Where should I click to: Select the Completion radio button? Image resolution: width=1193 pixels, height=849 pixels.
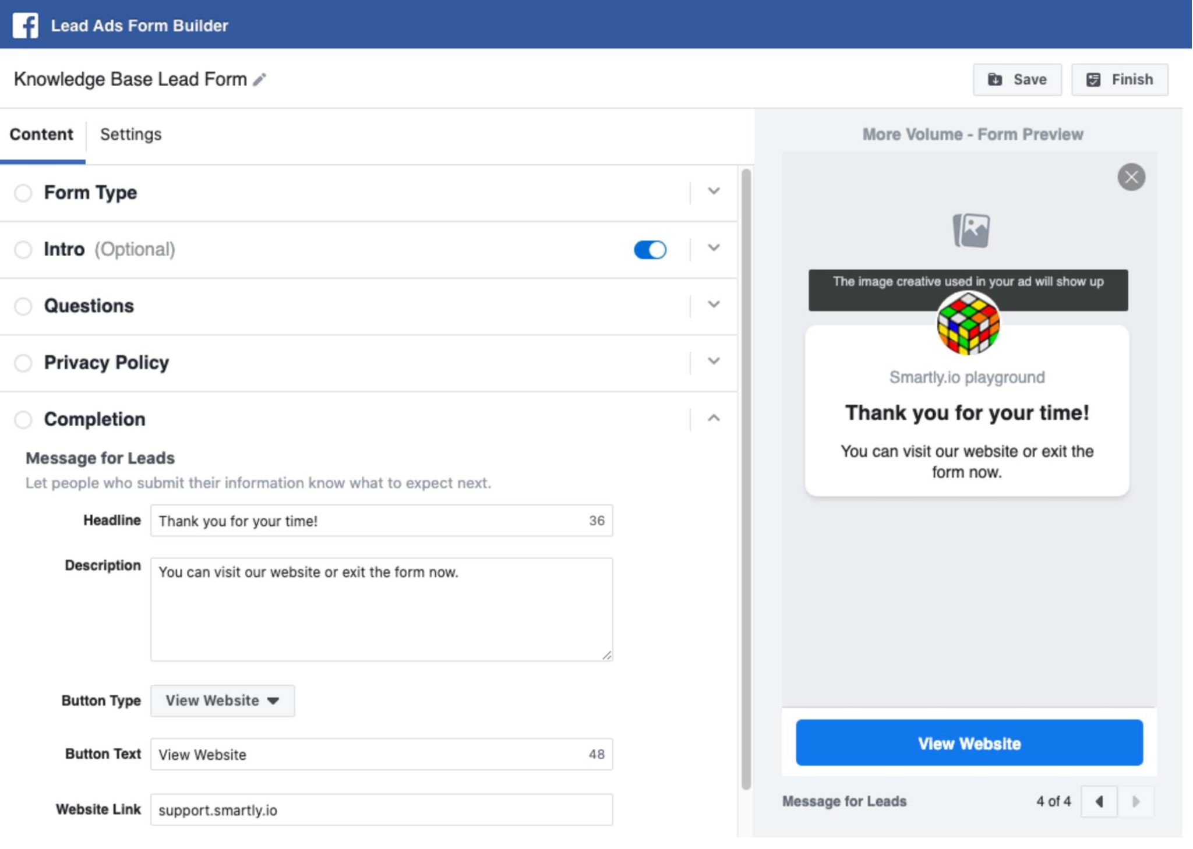(x=24, y=419)
